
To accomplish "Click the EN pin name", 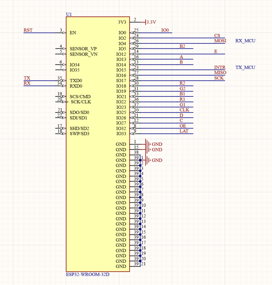I will [73, 33].
